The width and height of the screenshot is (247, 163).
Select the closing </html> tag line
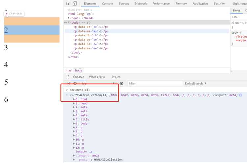(73, 57)
